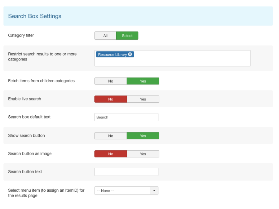Disable fetching items from children categories

tap(110, 81)
